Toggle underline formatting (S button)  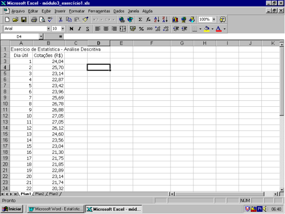pos(87,29)
